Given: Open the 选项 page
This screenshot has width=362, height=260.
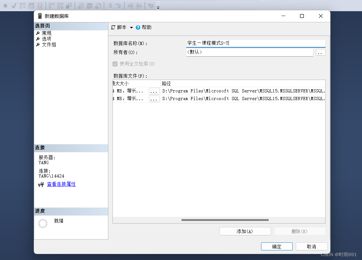Looking at the screenshot, I should tap(47, 39).
